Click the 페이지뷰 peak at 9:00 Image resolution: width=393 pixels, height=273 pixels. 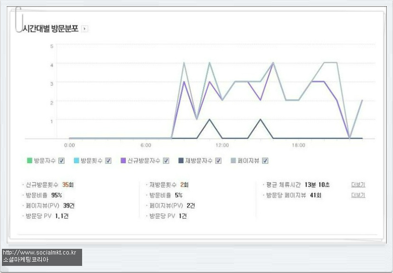184,63
